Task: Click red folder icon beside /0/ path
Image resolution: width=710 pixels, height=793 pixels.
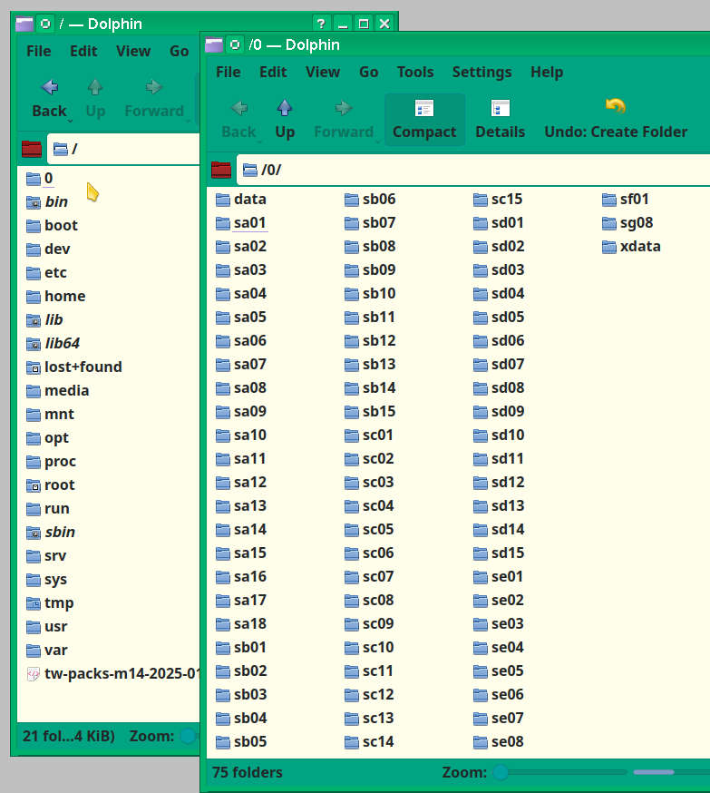Action: (x=221, y=170)
